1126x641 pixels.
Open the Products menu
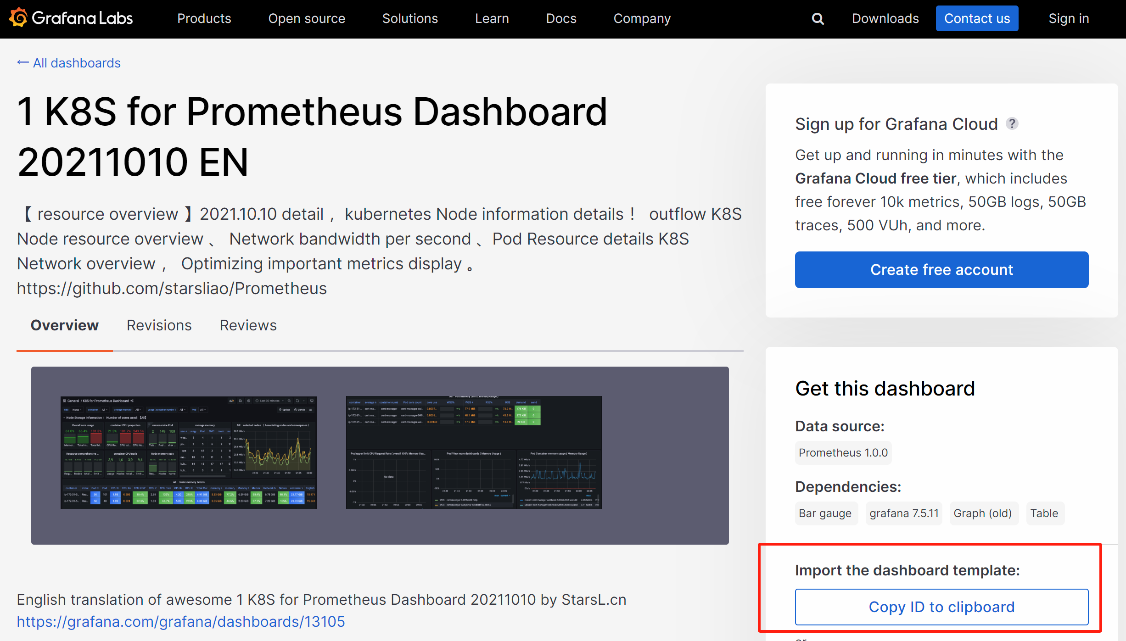204,18
